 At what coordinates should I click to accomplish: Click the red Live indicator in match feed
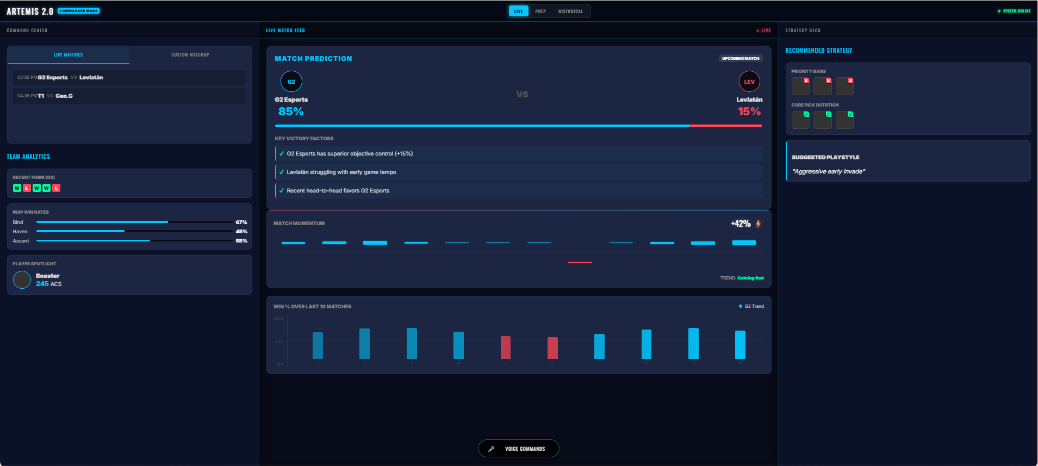pyautogui.click(x=763, y=30)
